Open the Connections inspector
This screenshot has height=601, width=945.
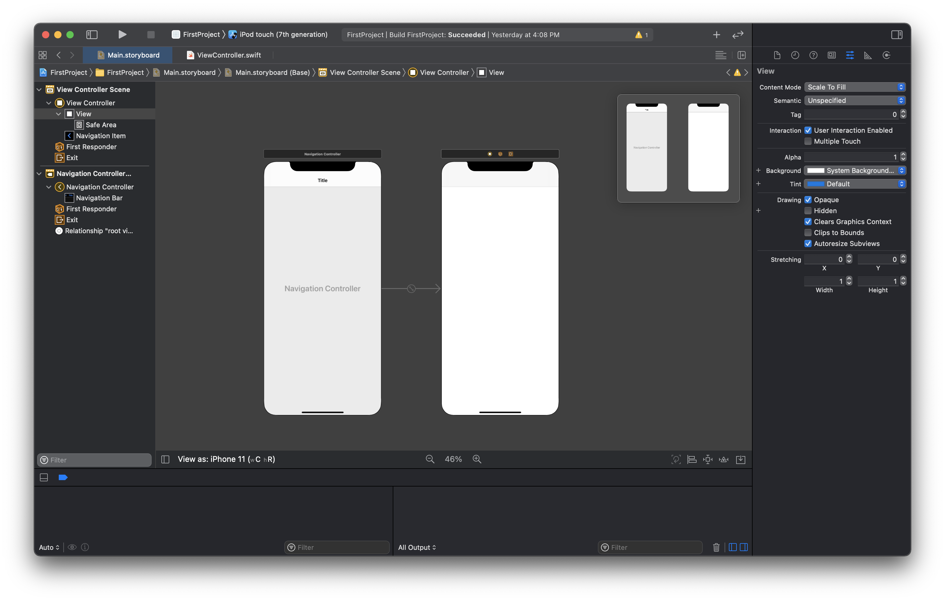[886, 55]
